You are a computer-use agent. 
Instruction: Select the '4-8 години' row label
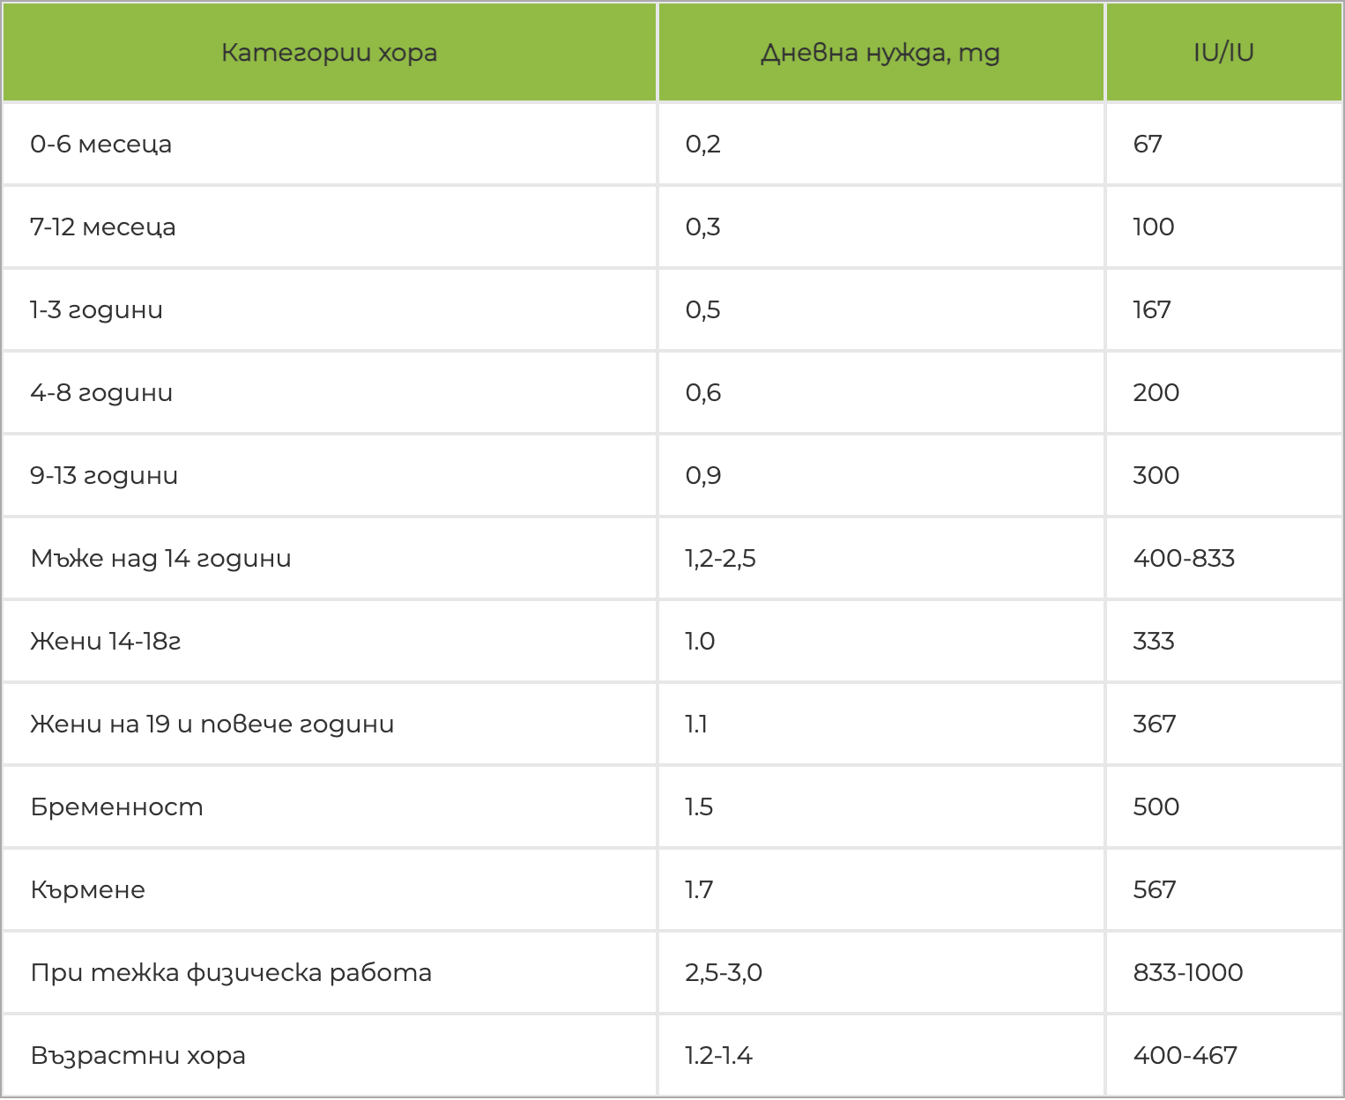101,393
